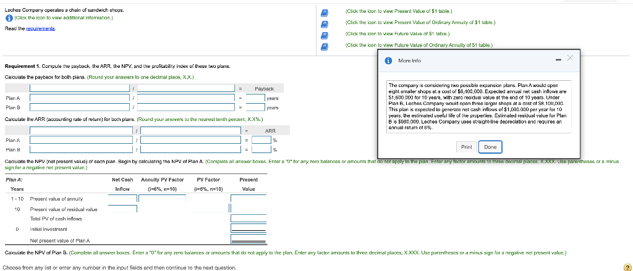The image size is (633, 271).
Task: Open the Future Value of Ordinary Annuity table icon
Action: tap(323, 46)
